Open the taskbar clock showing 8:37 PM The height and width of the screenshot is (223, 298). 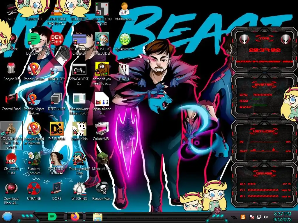[282, 217]
